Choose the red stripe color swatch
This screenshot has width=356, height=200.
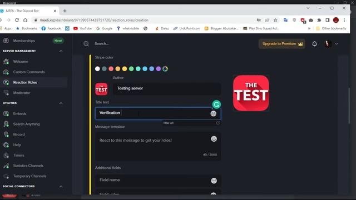click(x=111, y=69)
